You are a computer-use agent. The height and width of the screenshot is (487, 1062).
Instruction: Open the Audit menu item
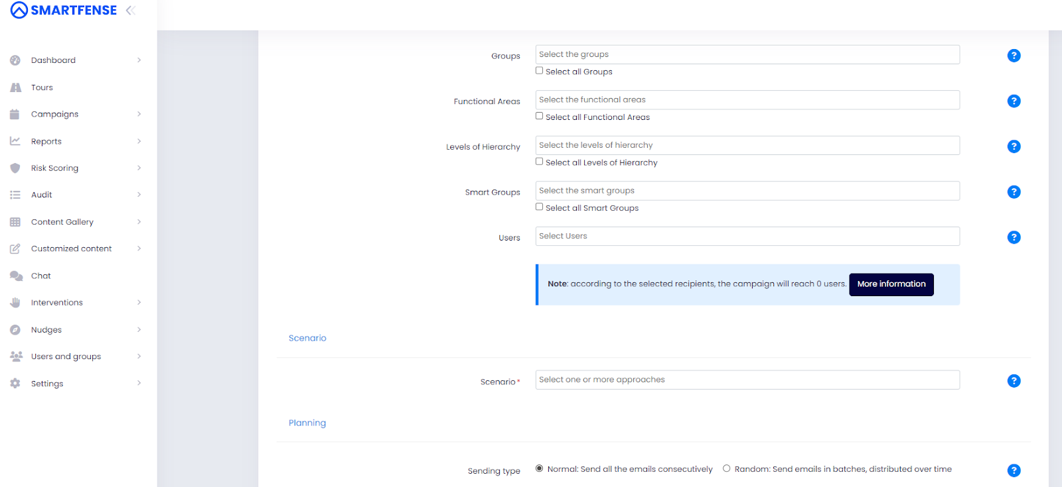(x=41, y=195)
